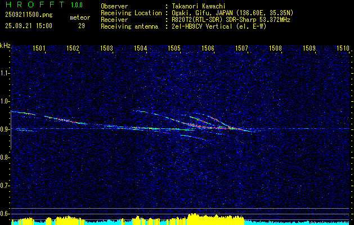Click the HROFFT title text

(x=35, y=4)
